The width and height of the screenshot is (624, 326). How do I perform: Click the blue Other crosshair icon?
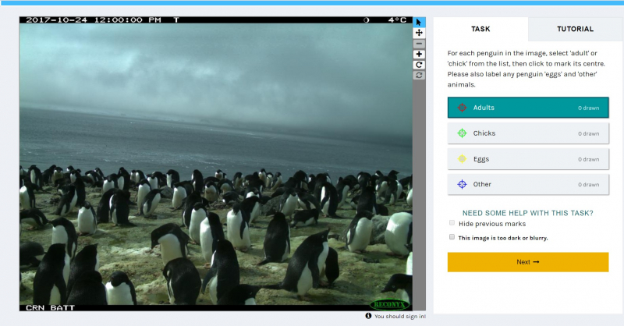point(462,185)
